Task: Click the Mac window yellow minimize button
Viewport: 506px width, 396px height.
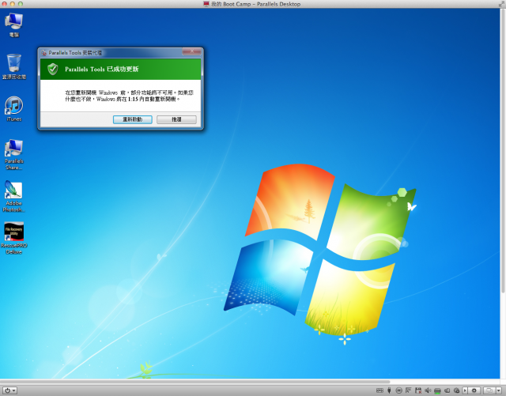Action: click(13, 4)
